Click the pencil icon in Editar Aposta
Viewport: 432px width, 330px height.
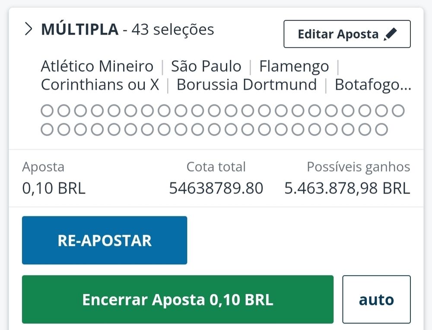(x=391, y=35)
